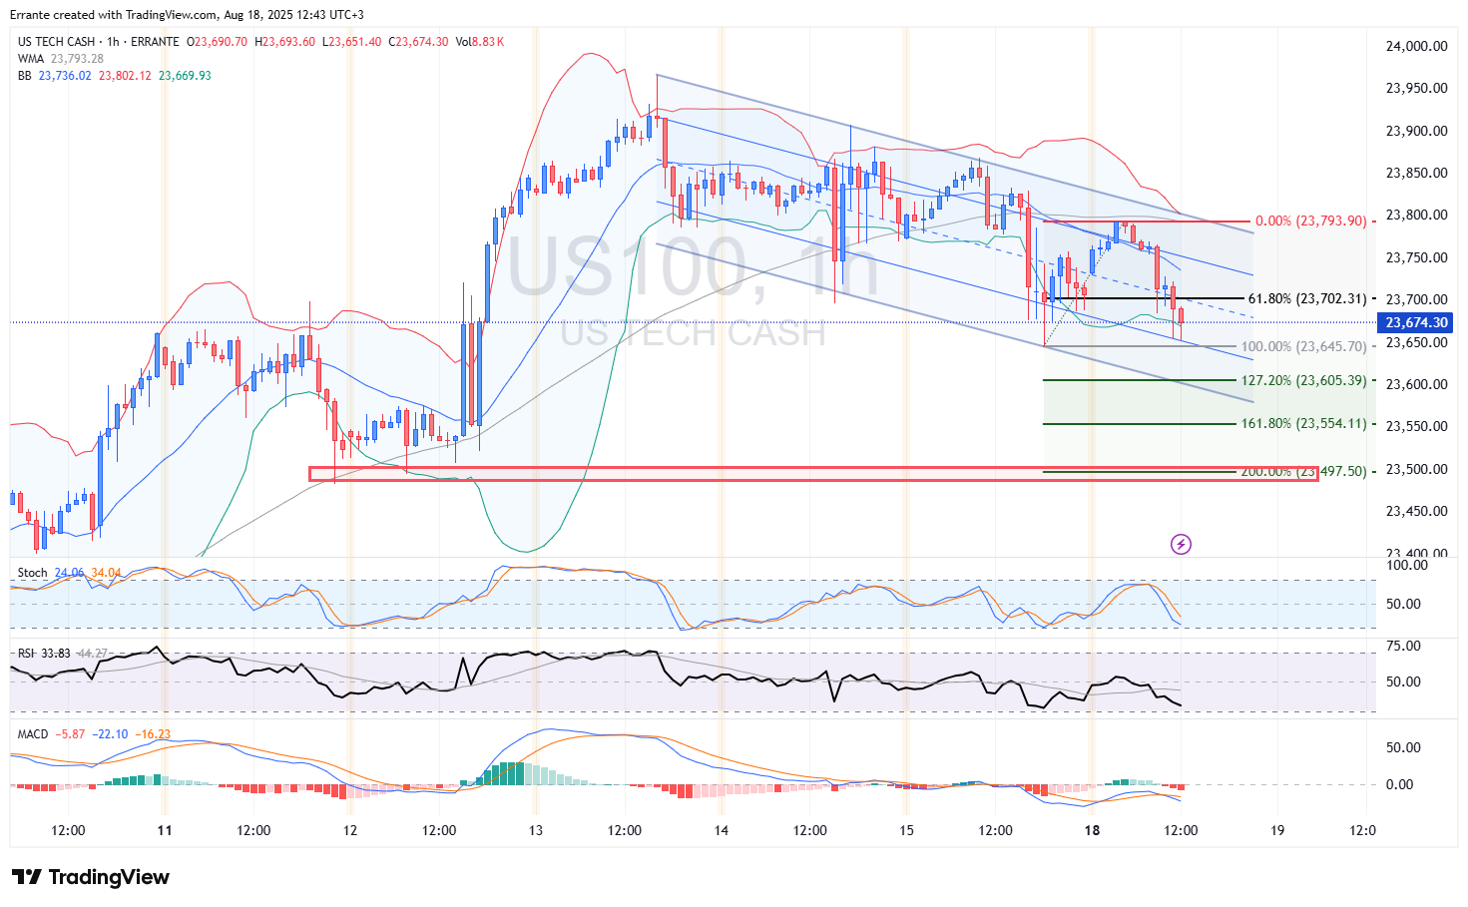
Task: Select the red support zone rectangle
Action: pos(813,474)
